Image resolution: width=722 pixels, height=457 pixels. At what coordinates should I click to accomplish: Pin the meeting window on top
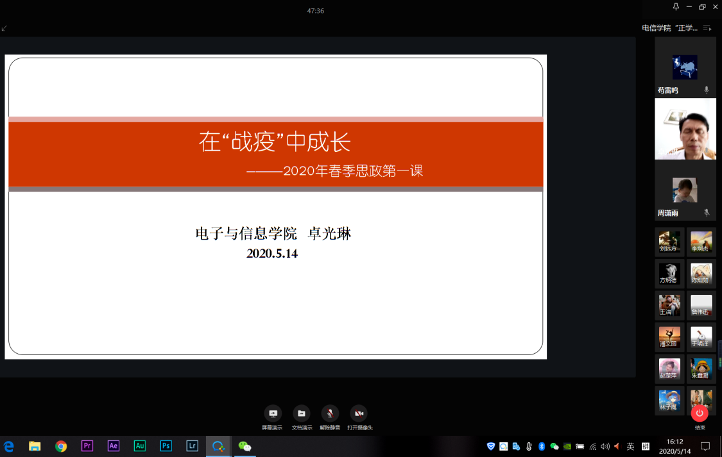676,6
